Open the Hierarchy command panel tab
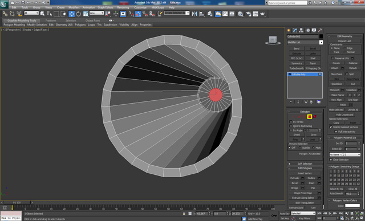Image resolution: width=365 pixels, height=221 pixels. (302, 30)
